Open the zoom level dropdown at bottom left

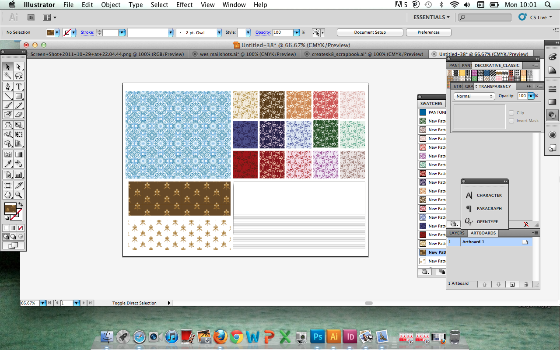tap(42, 302)
